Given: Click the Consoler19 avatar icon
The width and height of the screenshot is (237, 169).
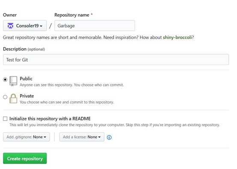Looking at the screenshot, I should (10, 26).
